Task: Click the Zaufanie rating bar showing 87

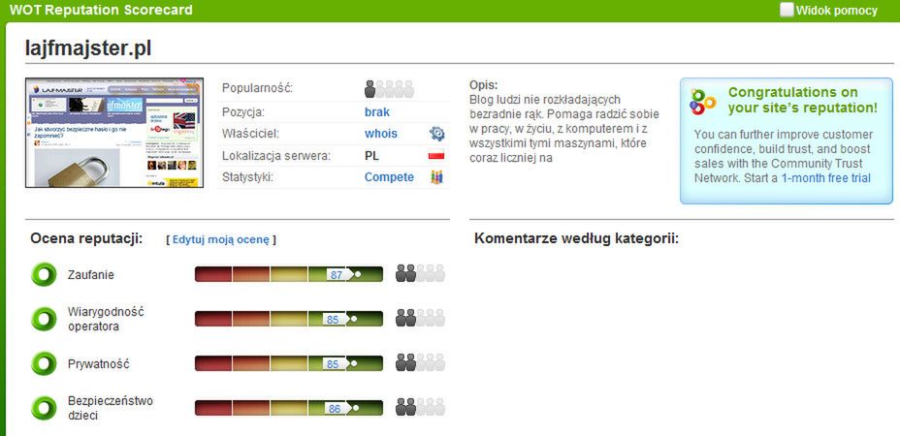Action: point(289,274)
